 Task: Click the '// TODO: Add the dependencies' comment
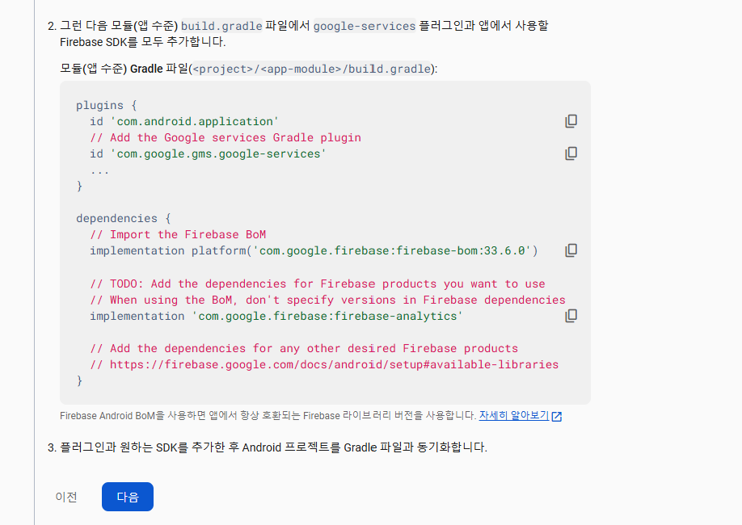tap(318, 283)
